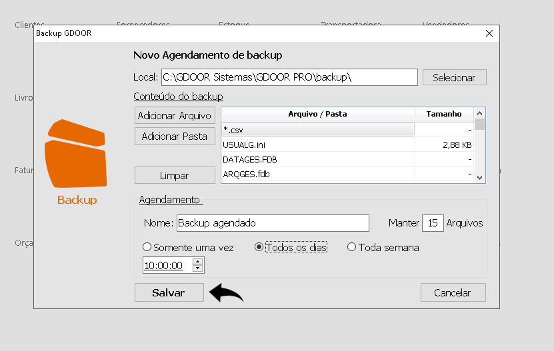Choose the Toda semana radio option

point(383,247)
